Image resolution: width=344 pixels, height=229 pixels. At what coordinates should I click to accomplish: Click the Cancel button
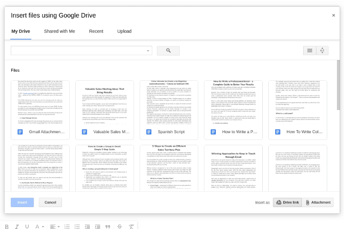pyautogui.click(x=50, y=202)
